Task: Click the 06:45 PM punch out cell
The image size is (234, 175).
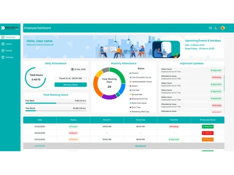Action: pos(140,126)
